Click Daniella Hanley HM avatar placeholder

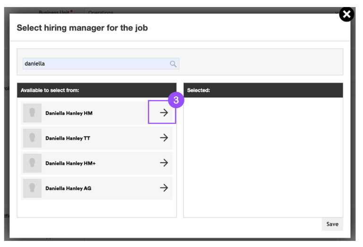point(32,113)
